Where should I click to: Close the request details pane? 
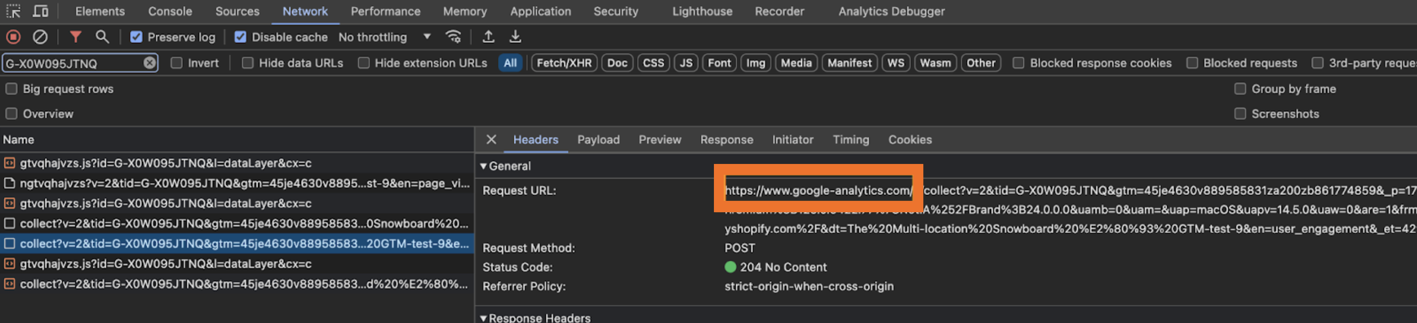click(491, 139)
